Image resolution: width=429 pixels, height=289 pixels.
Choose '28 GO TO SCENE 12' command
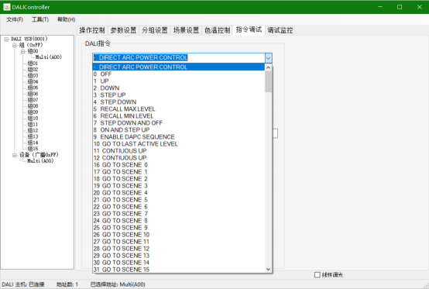[179, 249]
